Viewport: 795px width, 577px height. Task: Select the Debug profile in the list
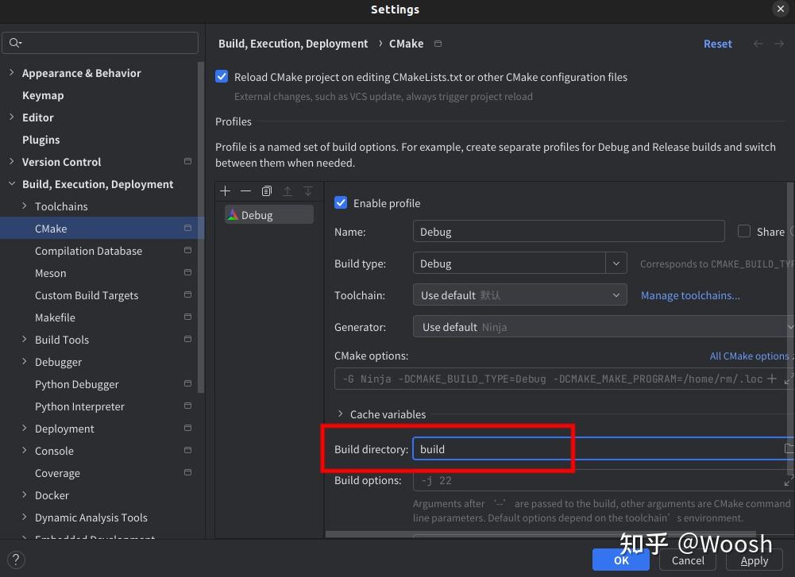coord(257,215)
